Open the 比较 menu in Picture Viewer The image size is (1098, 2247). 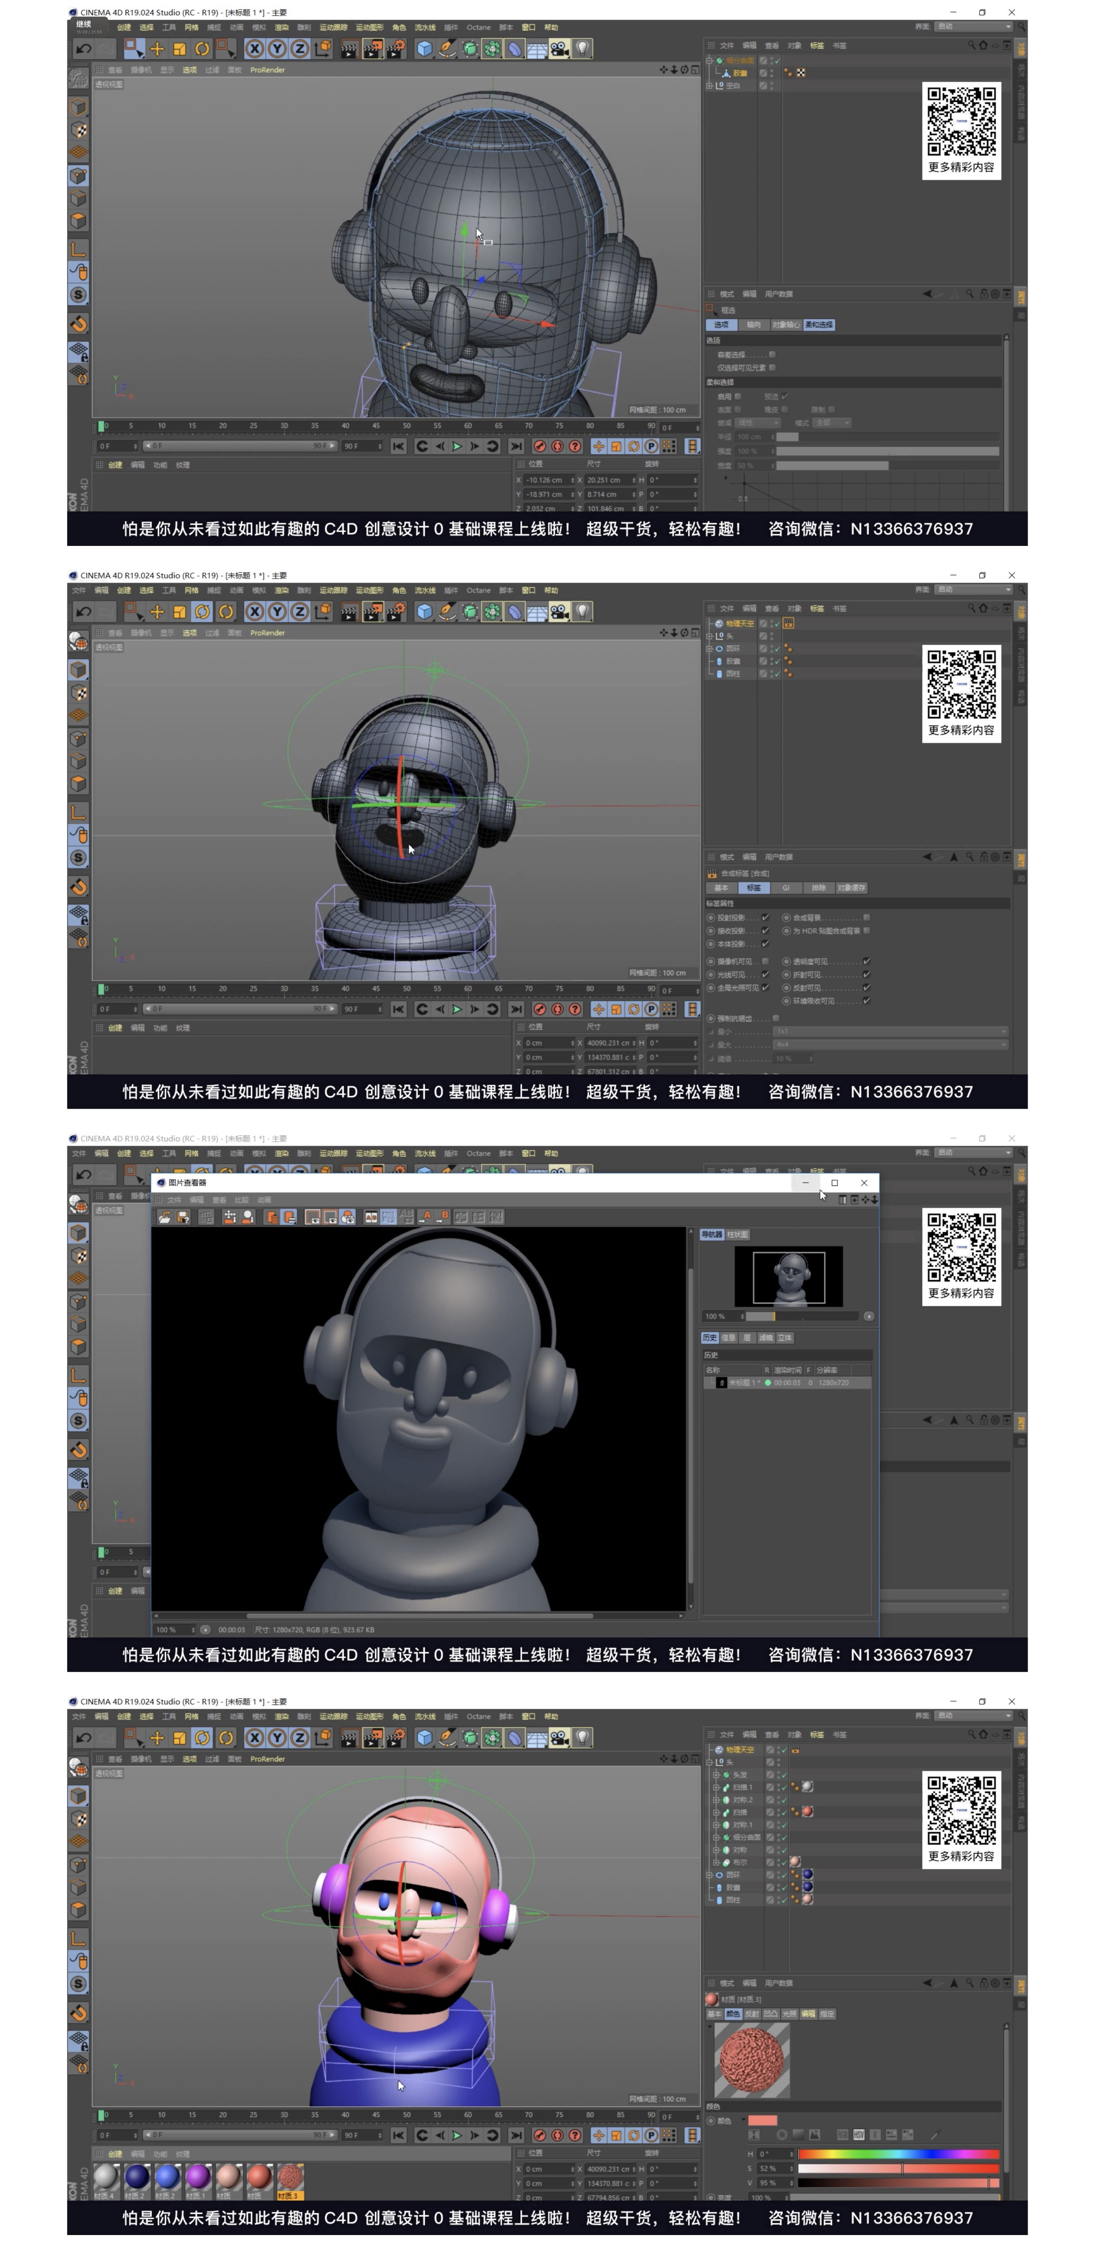pyautogui.click(x=242, y=1199)
